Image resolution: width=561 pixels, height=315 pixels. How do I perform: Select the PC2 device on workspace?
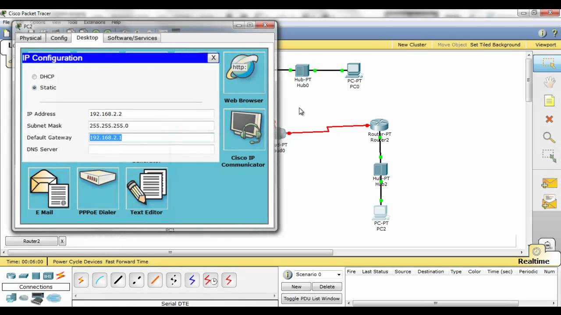coord(380,213)
